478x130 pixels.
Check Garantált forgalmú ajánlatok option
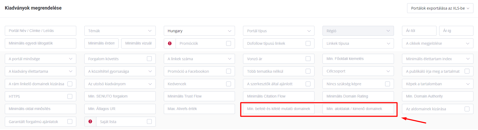pyautogui.click(x=70, y=121)
